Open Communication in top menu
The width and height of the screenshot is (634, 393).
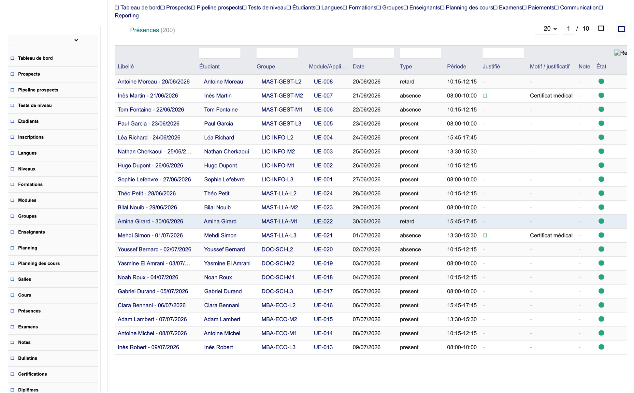(579, 8)
